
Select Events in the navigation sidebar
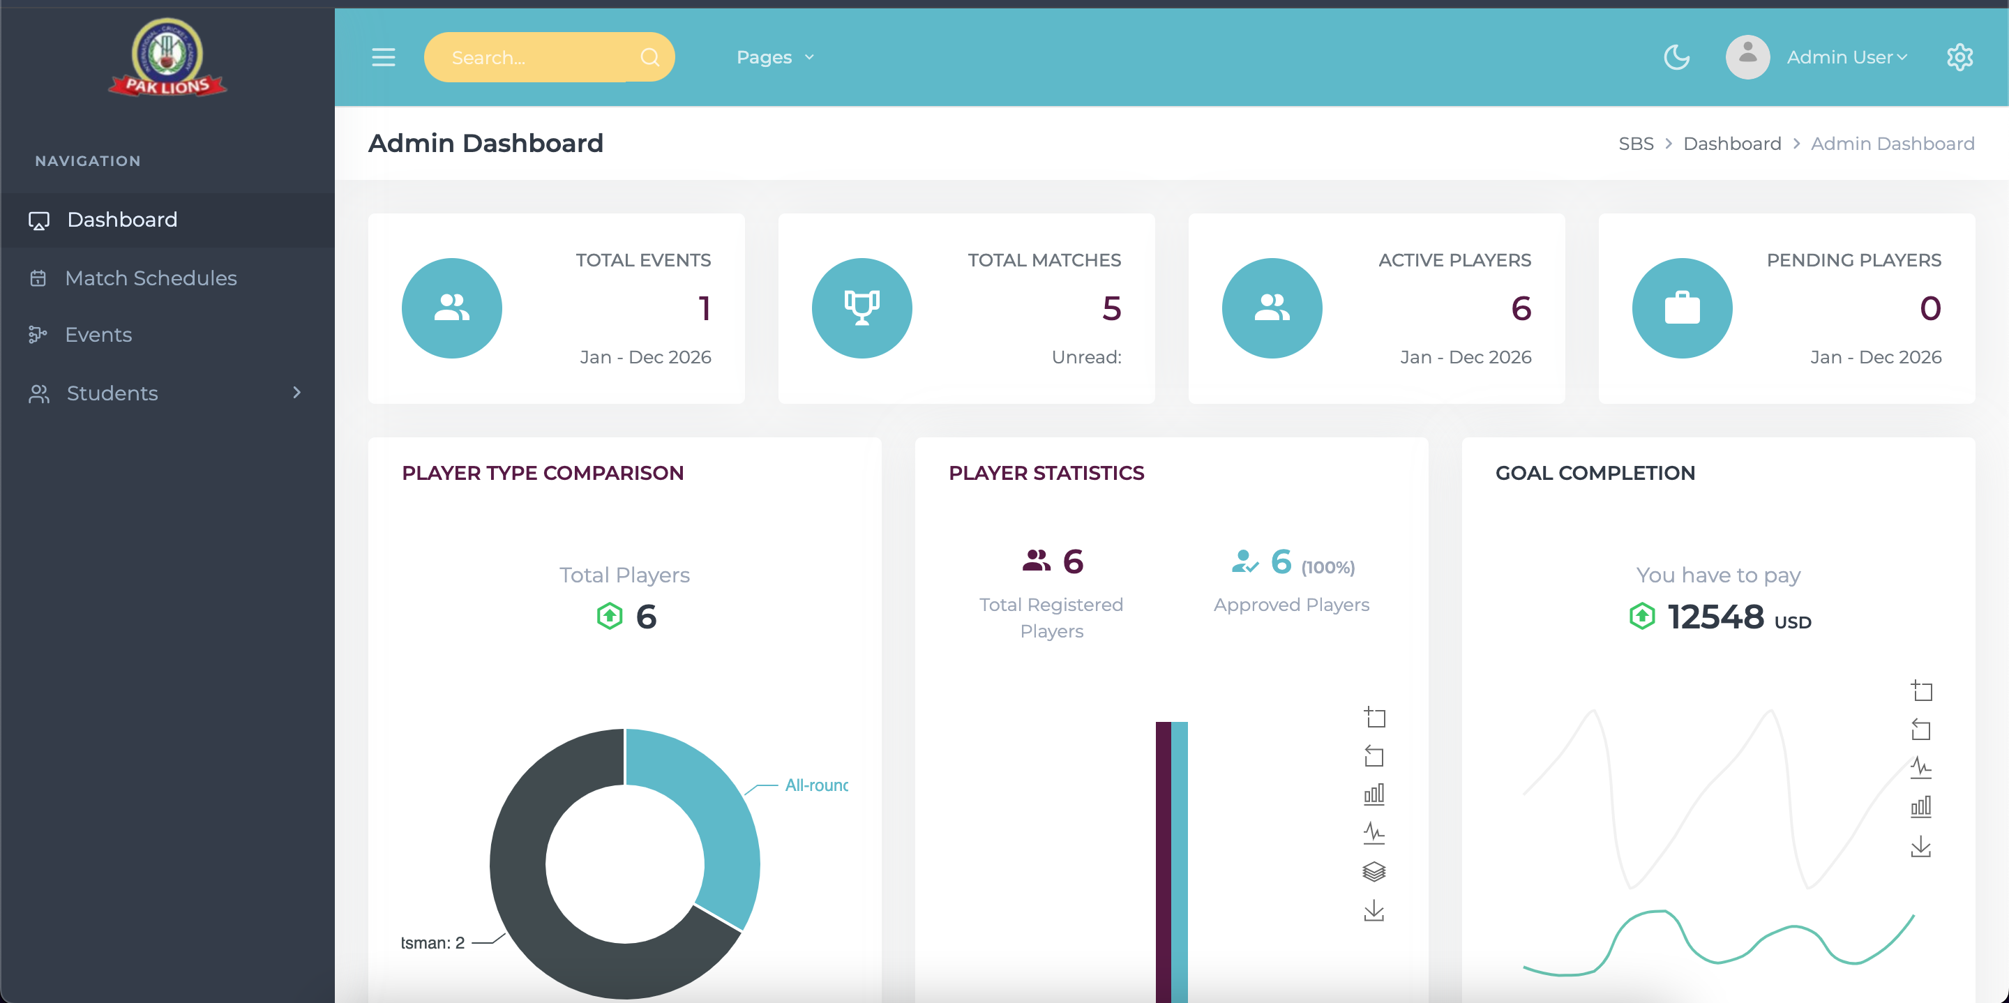[x=98, y=335]
